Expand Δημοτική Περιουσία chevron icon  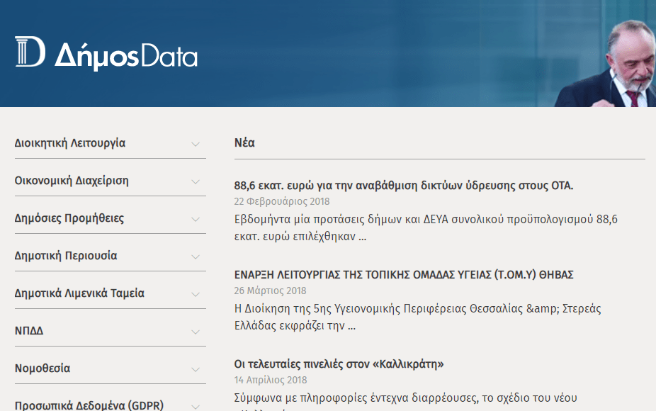[196, 257]
